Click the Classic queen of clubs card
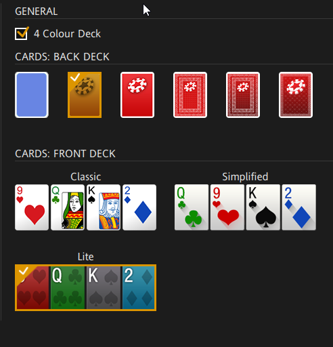 (x=68, y=207)
